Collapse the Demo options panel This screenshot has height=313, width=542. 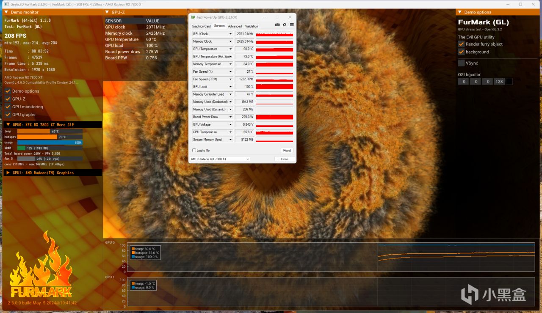click(x=460, y=12)
